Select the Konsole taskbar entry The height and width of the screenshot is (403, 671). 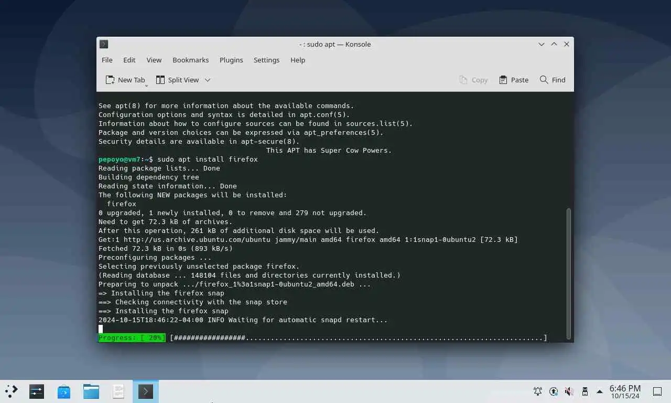[146, 391]
